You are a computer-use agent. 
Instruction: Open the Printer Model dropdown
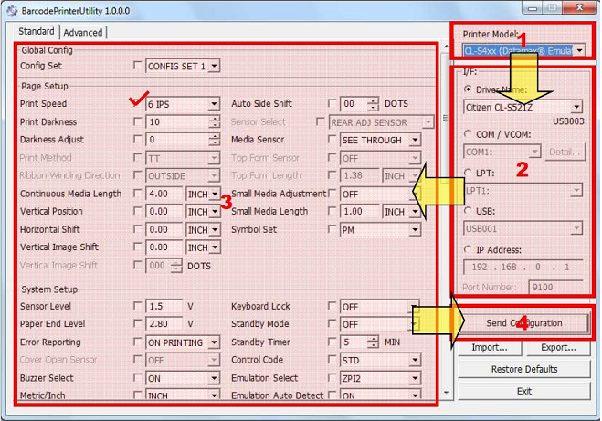click(x=580, y=50)
